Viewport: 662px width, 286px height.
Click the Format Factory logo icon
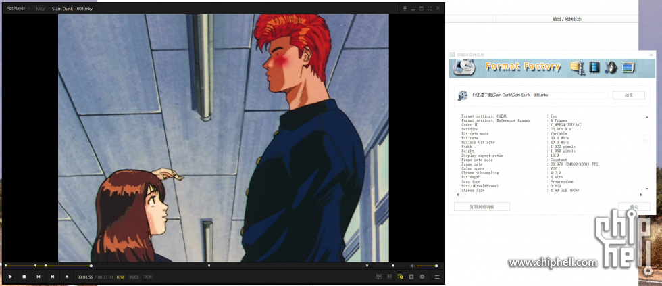(464, 67)
